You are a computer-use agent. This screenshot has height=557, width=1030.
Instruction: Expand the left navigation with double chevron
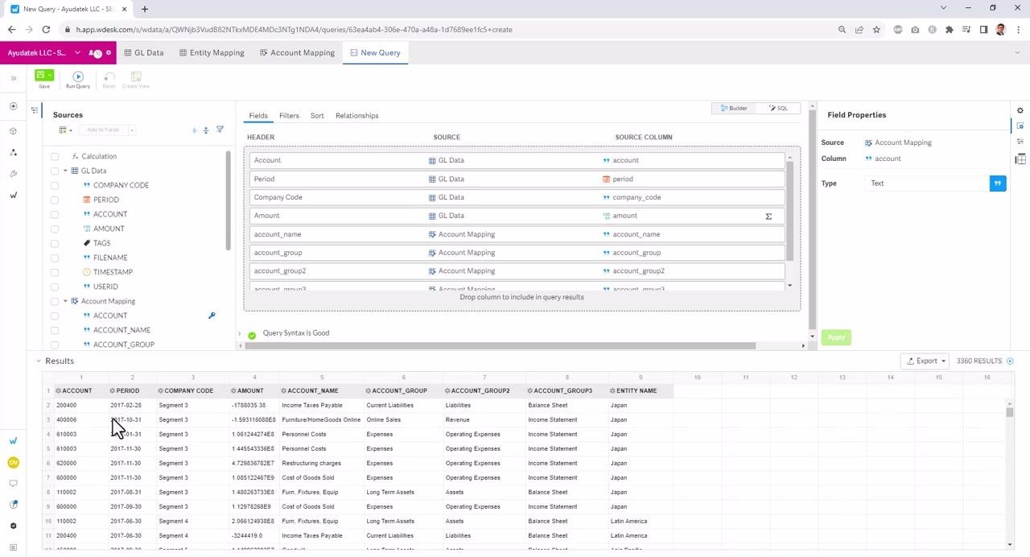pyautogui.click(x=14, y=78)
